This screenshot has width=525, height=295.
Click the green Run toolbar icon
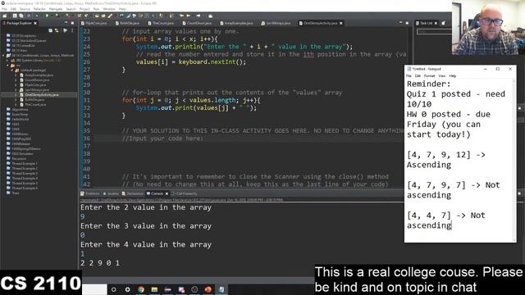click(47, 16)
